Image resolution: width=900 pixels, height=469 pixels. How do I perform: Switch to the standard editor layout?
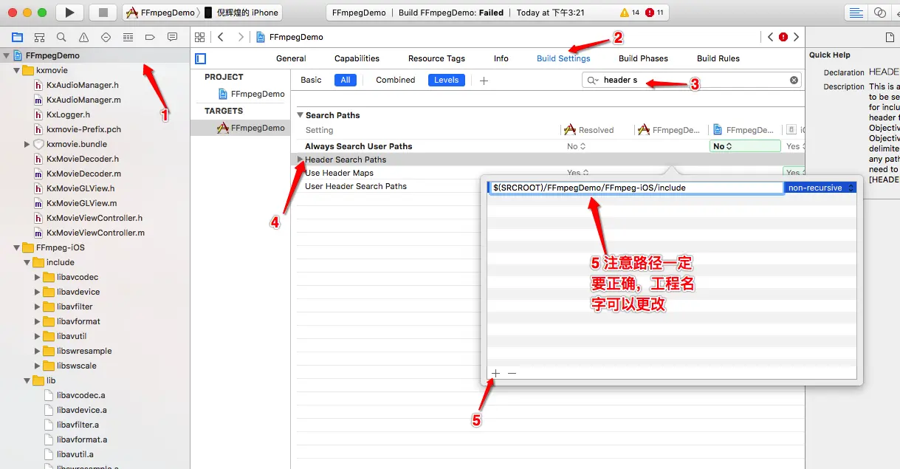click(856, 13)
